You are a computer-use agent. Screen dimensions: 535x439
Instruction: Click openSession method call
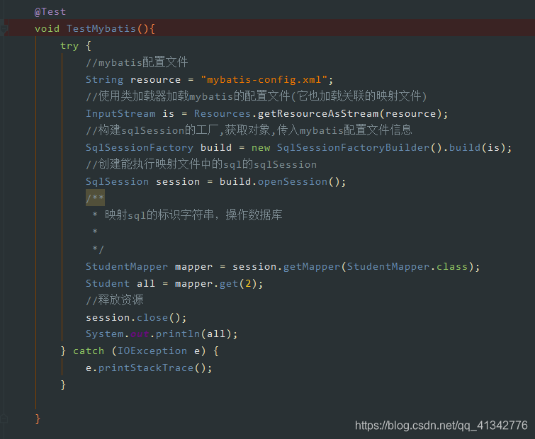(x=293, y=182)
